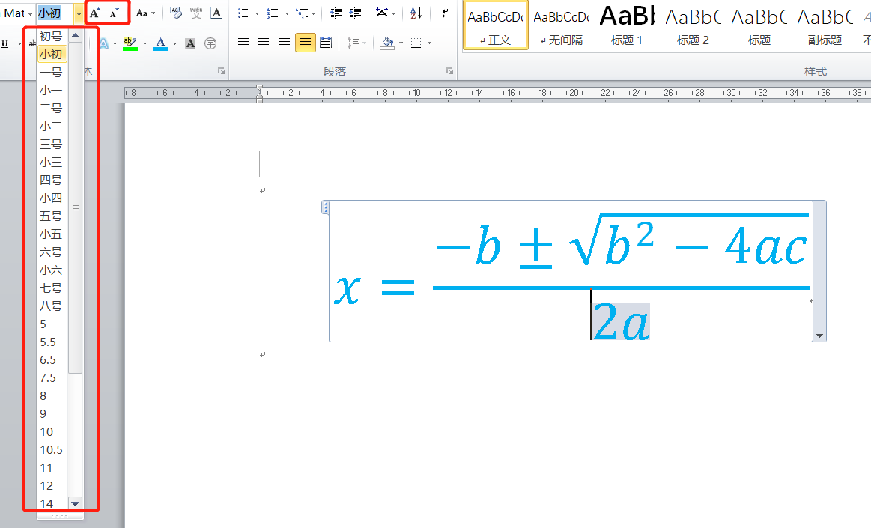Click the font size list scroll-down arrow
This screenshot has height=528, width=871.
click(75, 503)
